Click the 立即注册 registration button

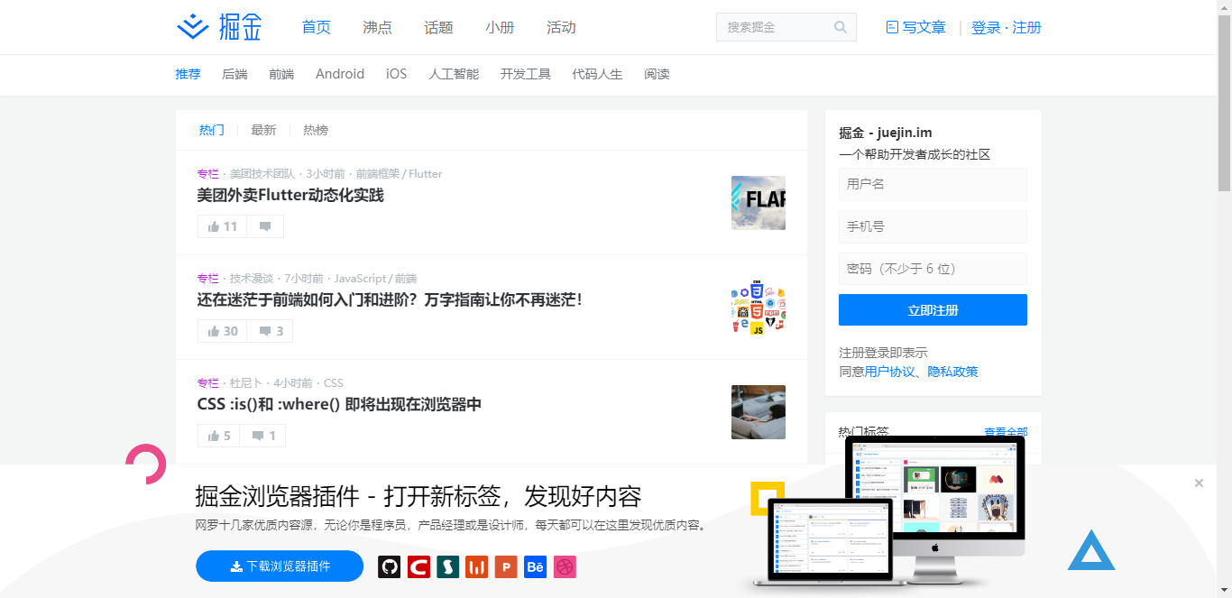pos(933,309)
